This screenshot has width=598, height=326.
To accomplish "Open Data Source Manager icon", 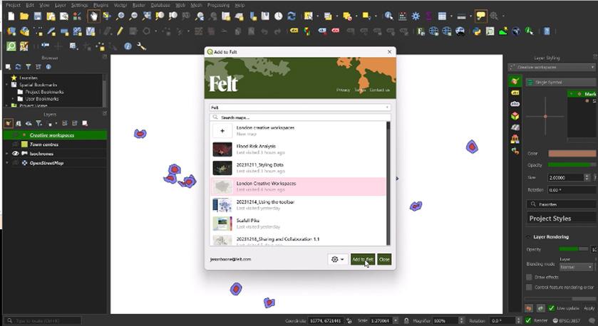I will [x=11, y=31].
